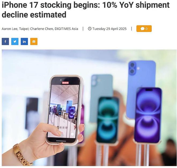Screen dimensions: 177x168
Task: Send the article using the email icon
Action: pos(34,41)
